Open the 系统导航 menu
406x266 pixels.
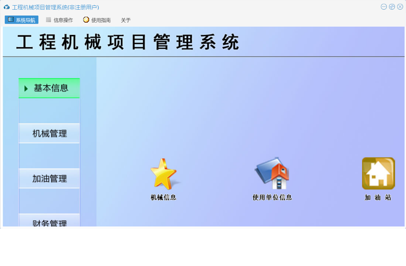coord(21,20)
